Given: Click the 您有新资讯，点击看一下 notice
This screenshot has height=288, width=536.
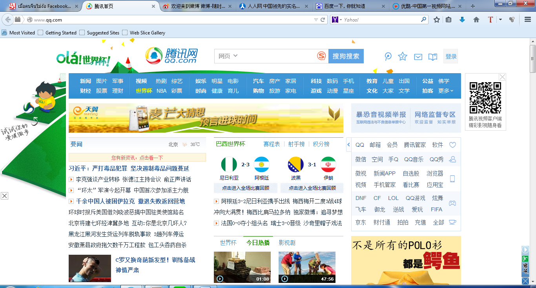Looking at the screenshot, I should pyautogui.click(x=137, y=158).
